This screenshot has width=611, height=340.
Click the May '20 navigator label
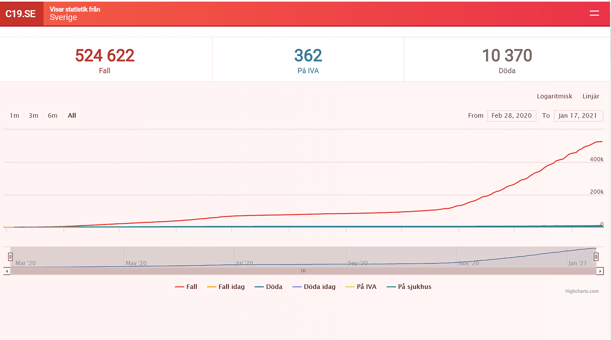(136, 263)
